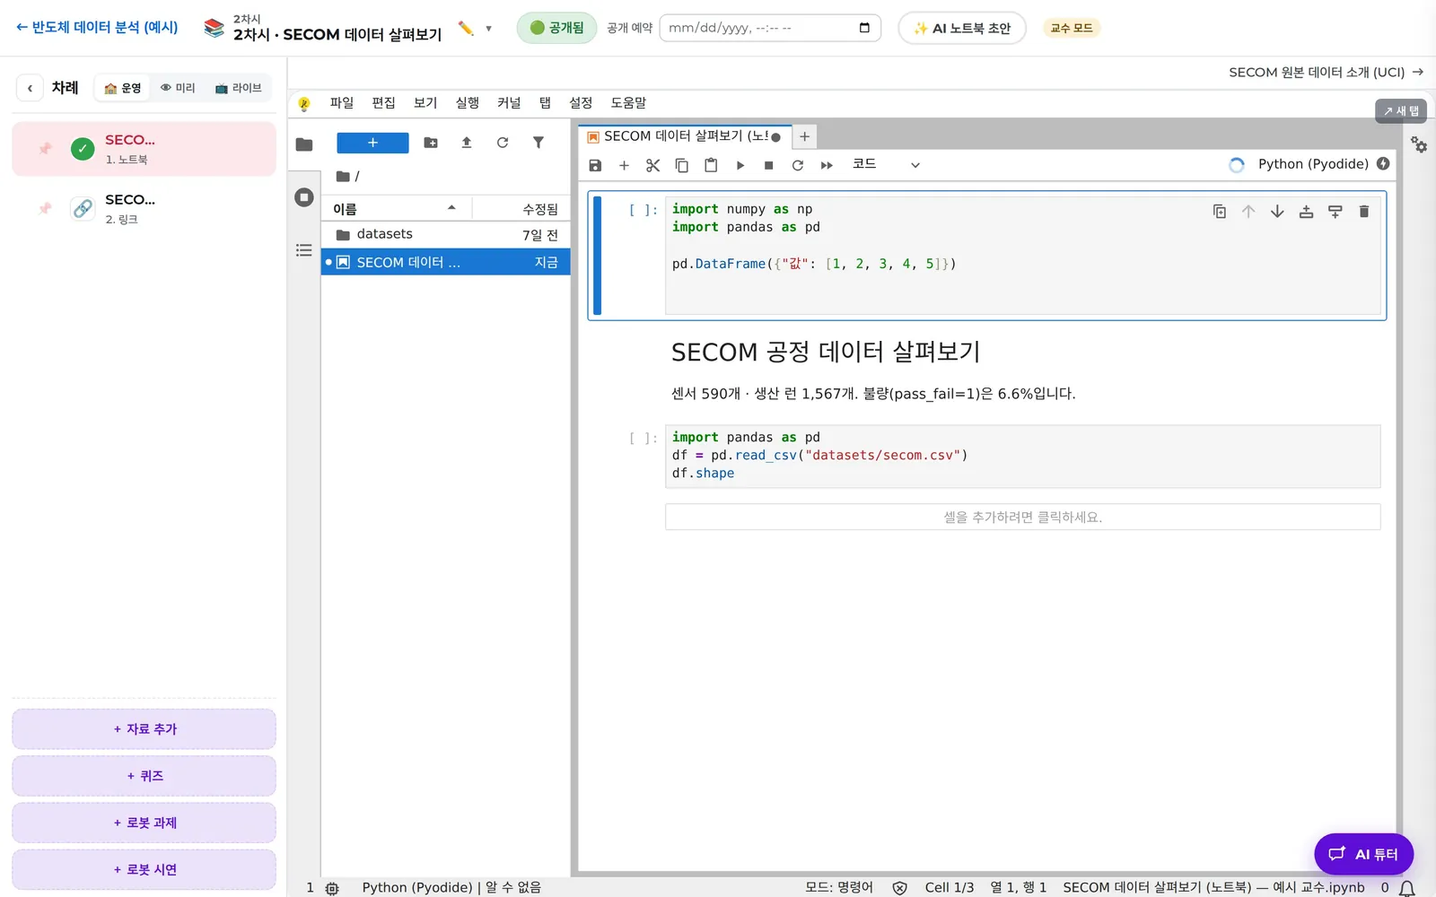Open the cell type 코드 dropdown
1436x897 pixels.
tap(886, 164)
